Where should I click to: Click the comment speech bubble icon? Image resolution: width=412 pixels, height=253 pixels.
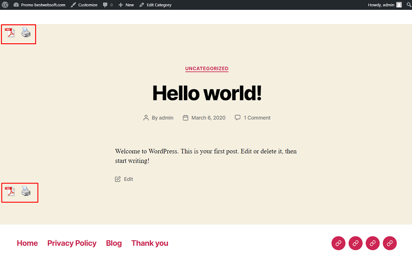coord(237,118)
